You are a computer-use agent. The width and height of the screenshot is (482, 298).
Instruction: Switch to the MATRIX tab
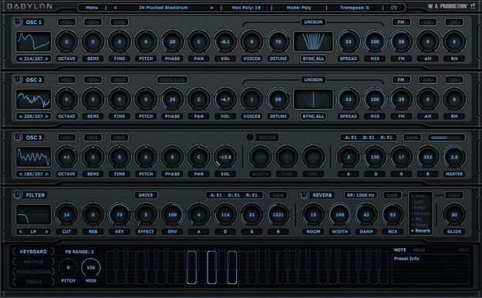33,262
